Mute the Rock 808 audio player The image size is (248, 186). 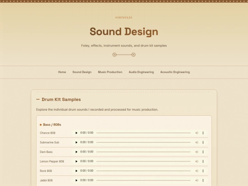(197, 171)
